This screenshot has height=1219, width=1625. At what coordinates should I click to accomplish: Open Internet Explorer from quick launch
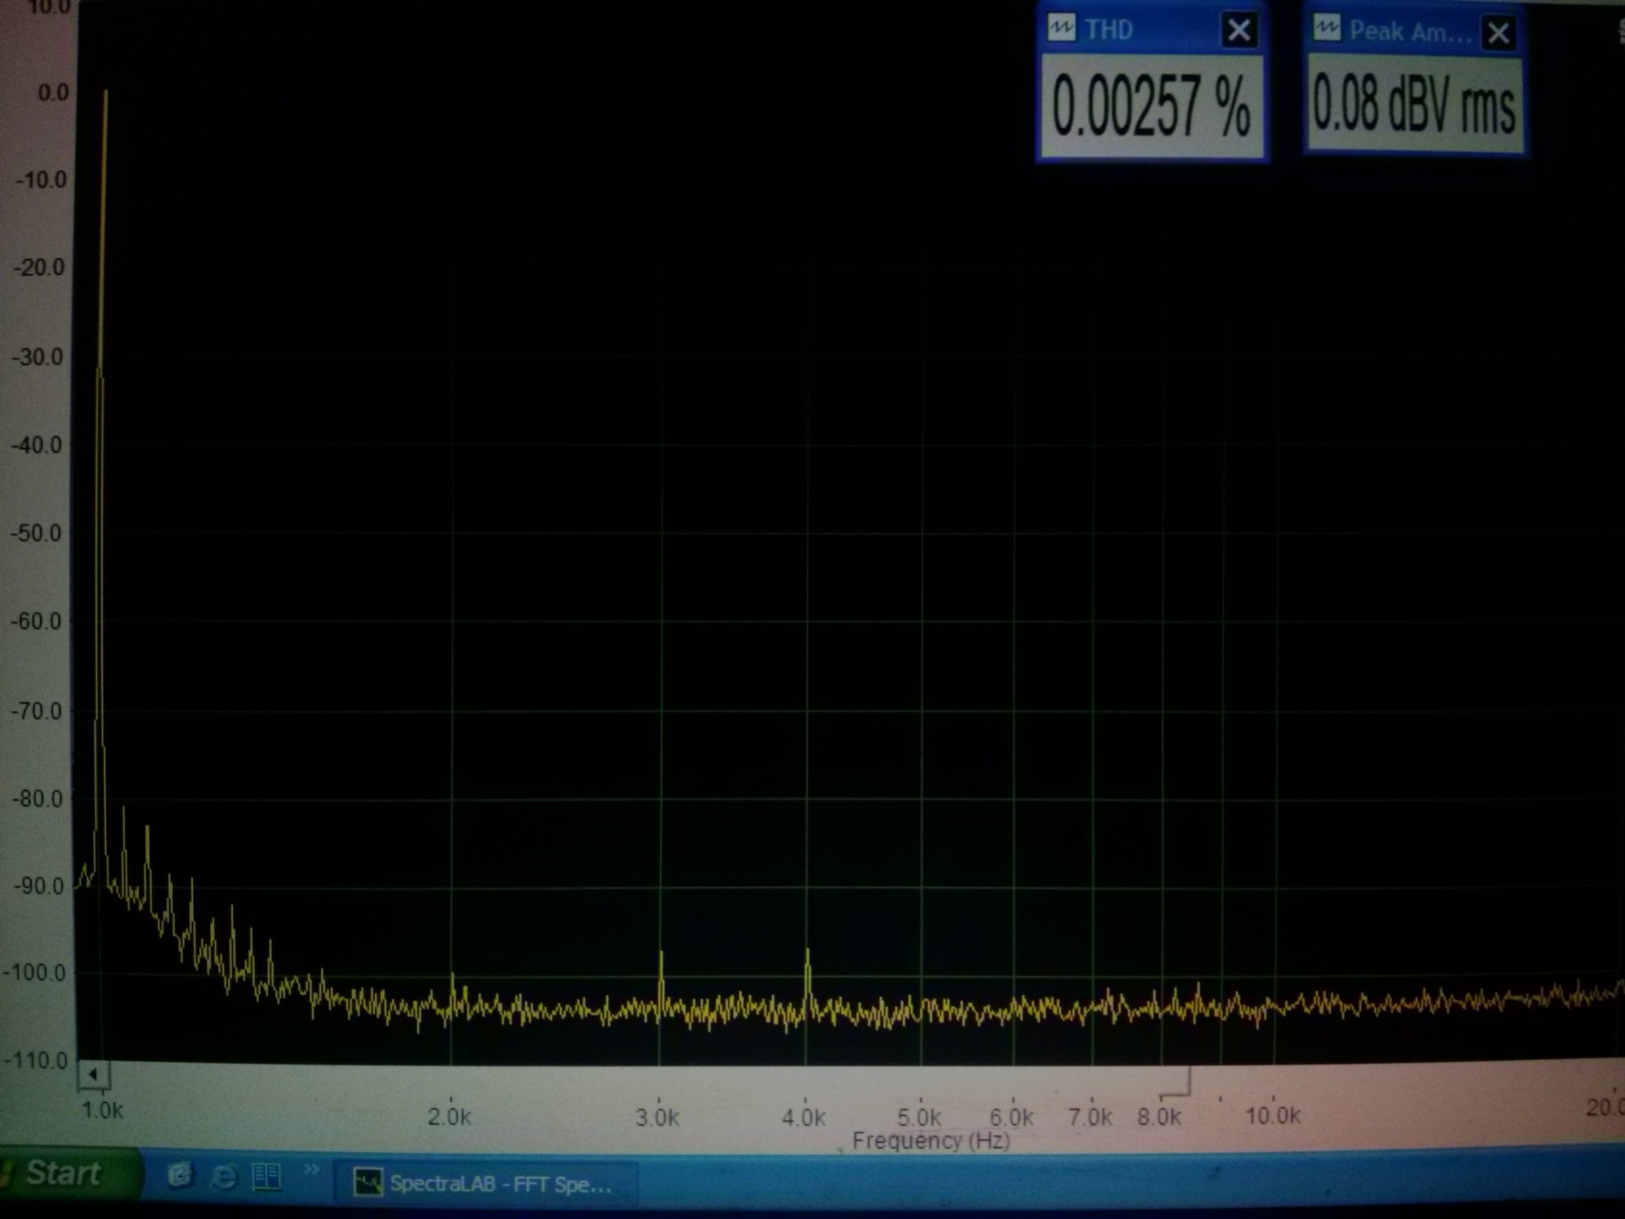coord(223,1176)
